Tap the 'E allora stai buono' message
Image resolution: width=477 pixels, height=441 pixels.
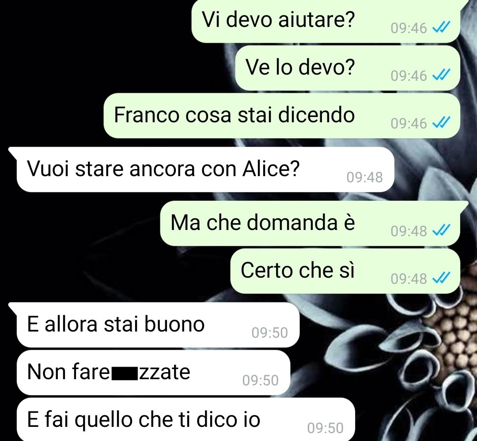click(158, 325)
